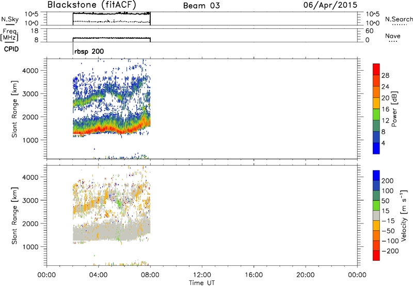Screen dimensions: 413x286
Task: Click the '60' Nave axis tick label
Action: click(369, 31)
